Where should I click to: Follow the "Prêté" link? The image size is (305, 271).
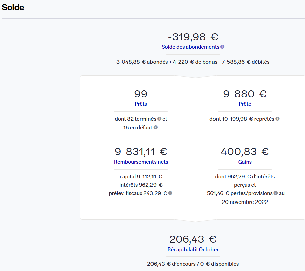pos(245,104)
